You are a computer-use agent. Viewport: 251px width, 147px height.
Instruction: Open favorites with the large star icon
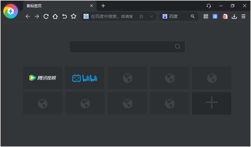pos(74,16)
